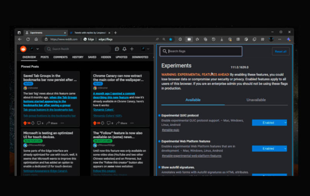Open the shield icon with warning badge
This screenshot has height=196, width=310.
click(230, 39)
